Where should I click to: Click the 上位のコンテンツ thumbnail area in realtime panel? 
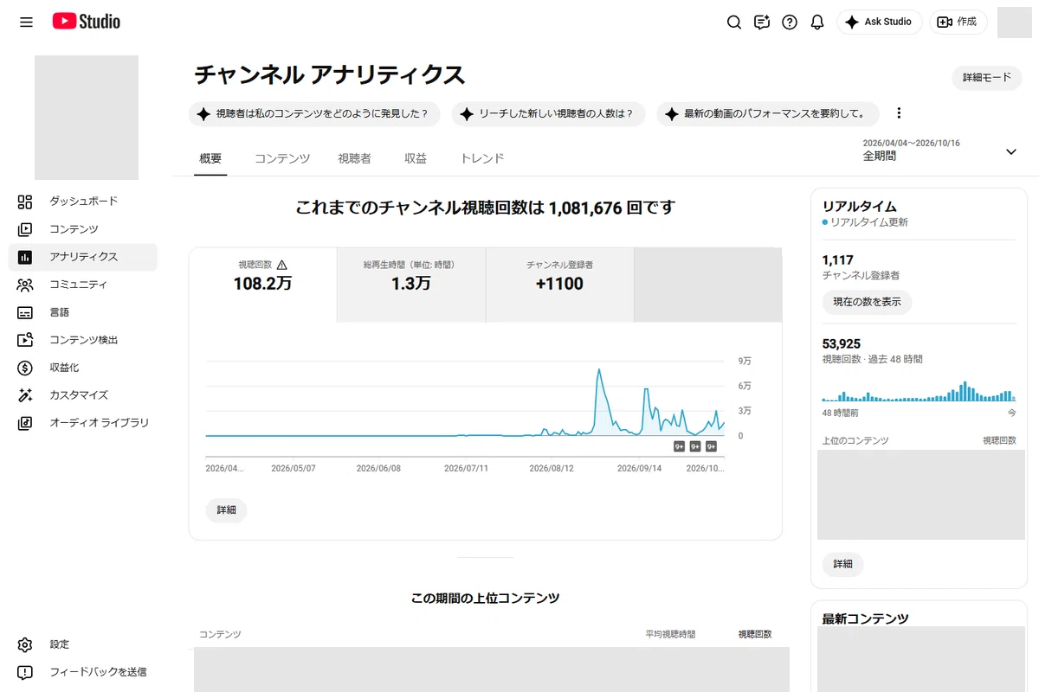923,495
